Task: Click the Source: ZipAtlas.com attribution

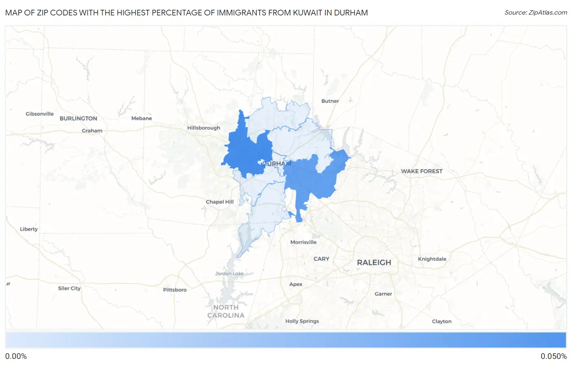Action: click(535, 13)
